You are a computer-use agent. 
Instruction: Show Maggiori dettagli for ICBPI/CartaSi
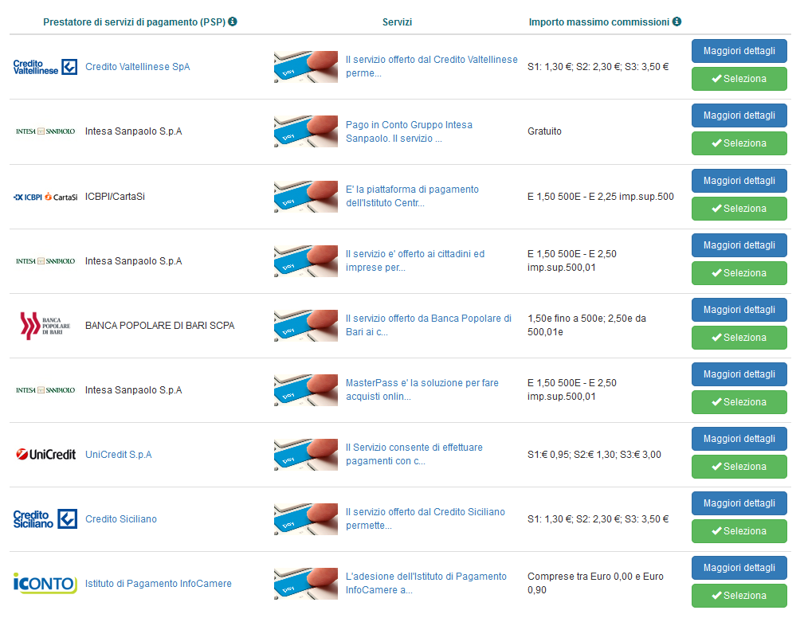tap(739, 180)
